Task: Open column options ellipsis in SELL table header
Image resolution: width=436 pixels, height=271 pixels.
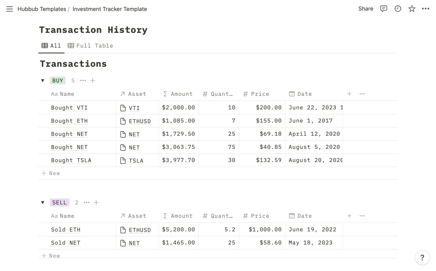Action: [362, 216]
